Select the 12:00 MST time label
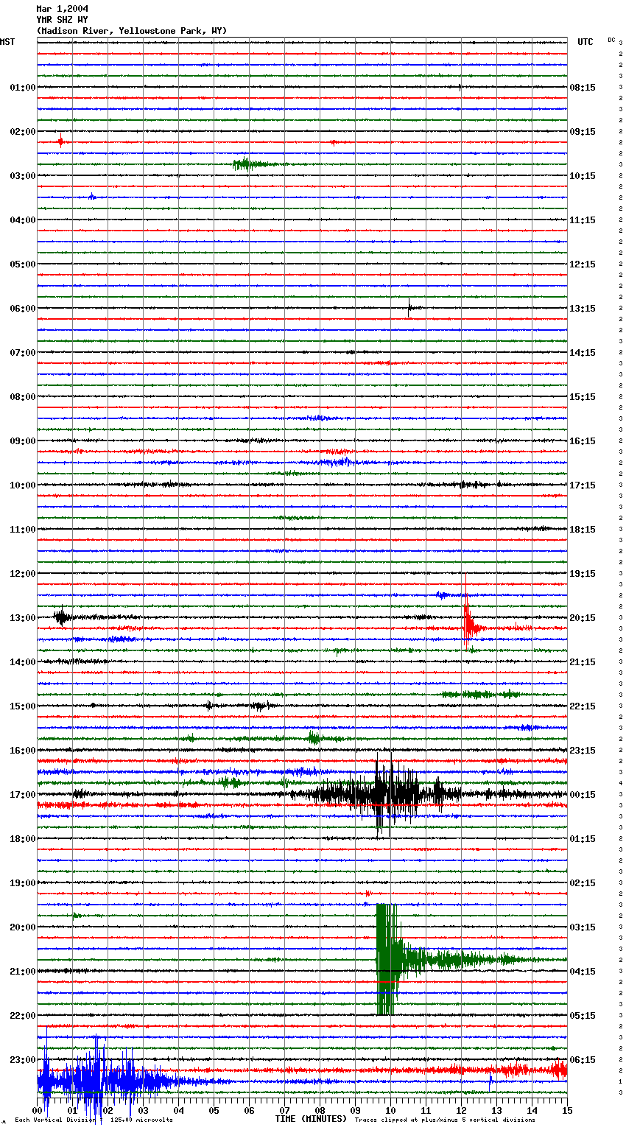Image resolution: width=626 pixels, height=1130 pixels. point(23,574)
